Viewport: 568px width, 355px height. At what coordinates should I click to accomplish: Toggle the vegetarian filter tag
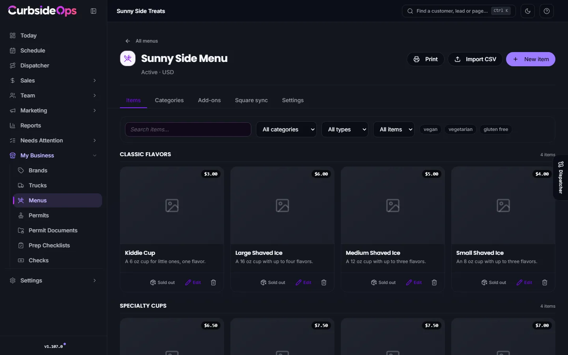pyautogui.click(x=460, y=129)
